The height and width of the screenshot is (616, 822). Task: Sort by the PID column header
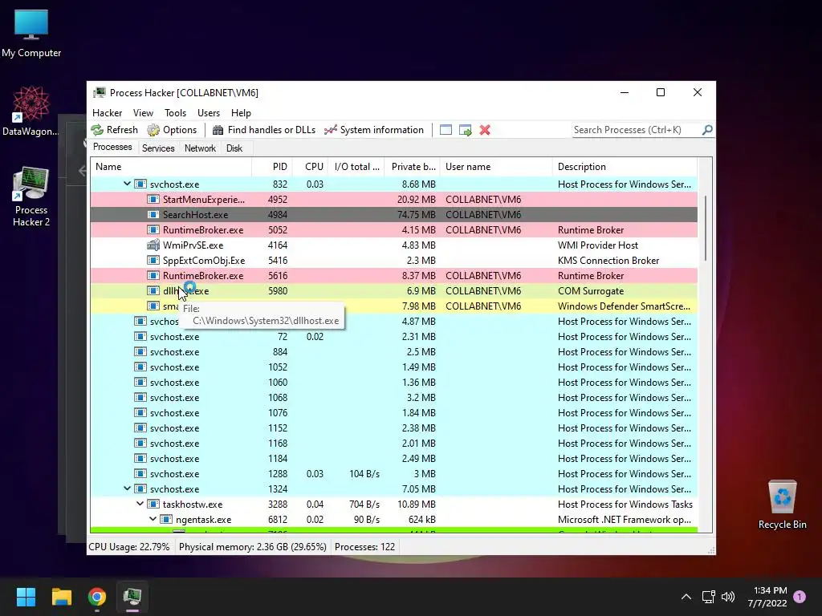[x=272, y=167]
